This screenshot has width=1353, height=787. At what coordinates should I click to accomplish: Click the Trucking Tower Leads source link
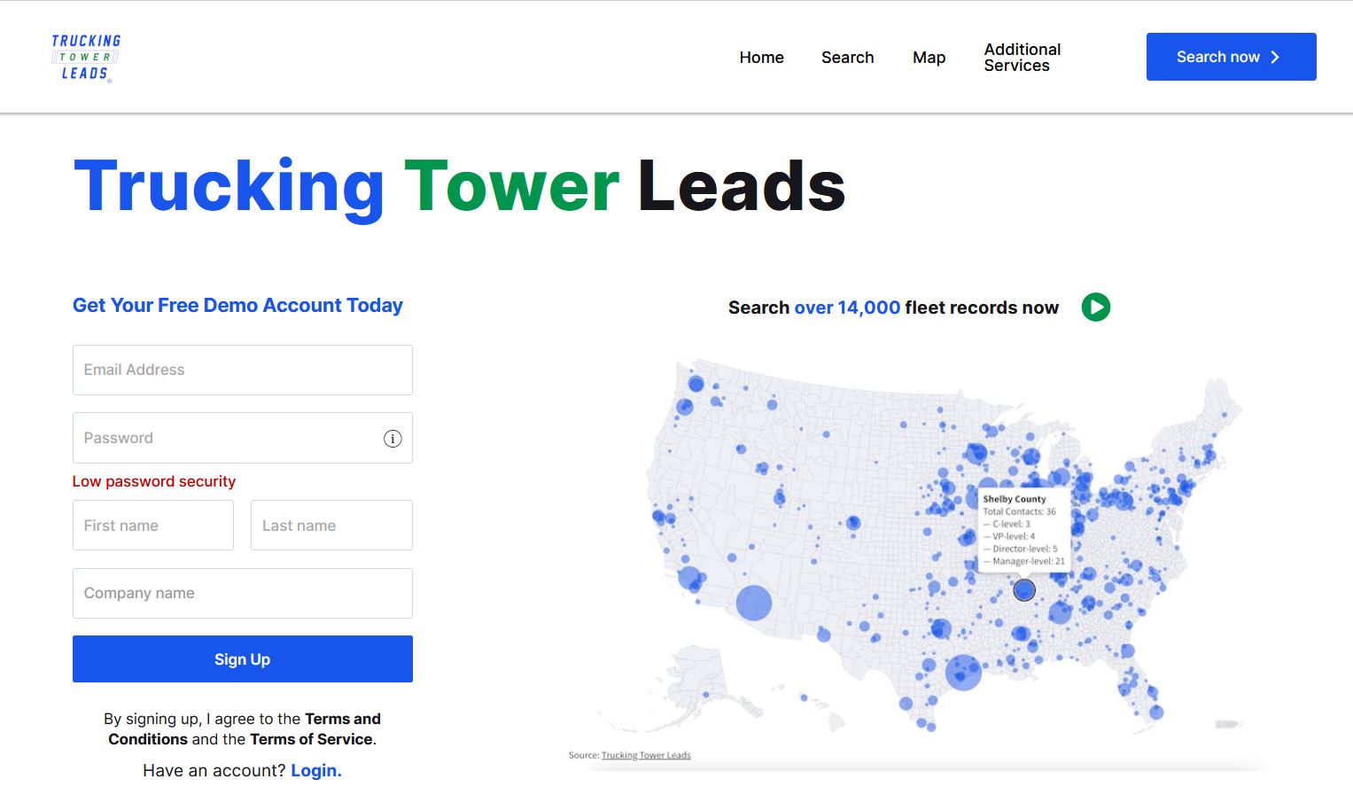coord(646,756)
